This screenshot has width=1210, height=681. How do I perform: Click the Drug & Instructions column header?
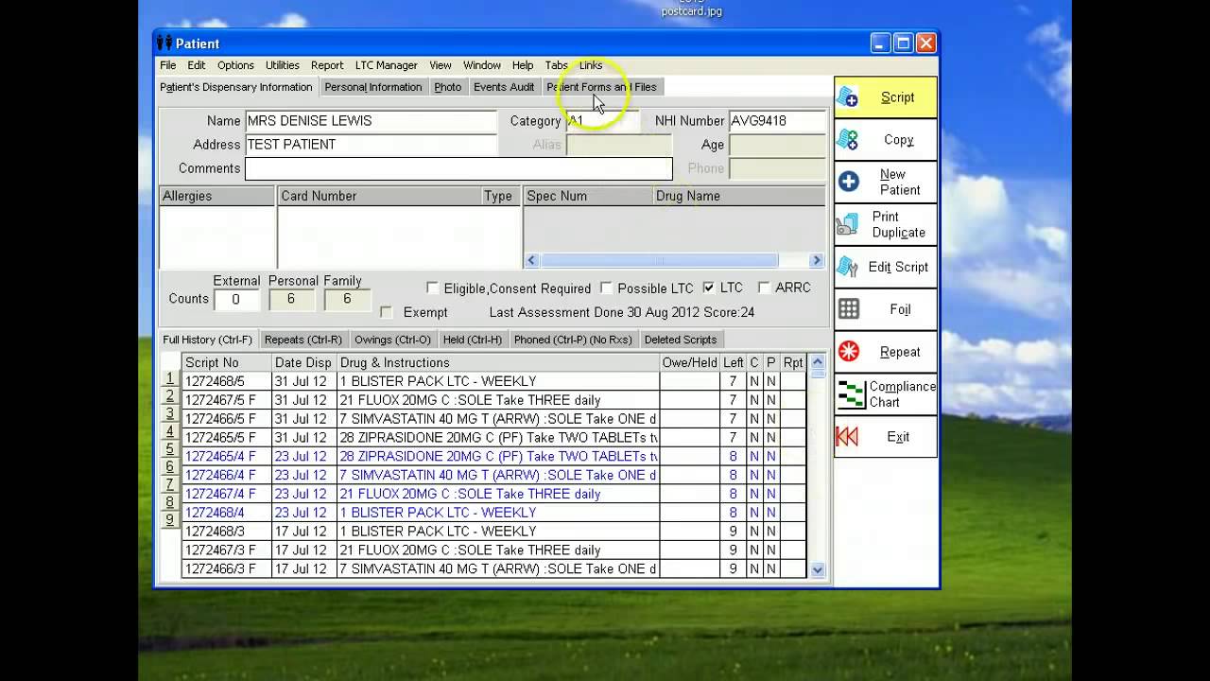[x=498, y=362]
